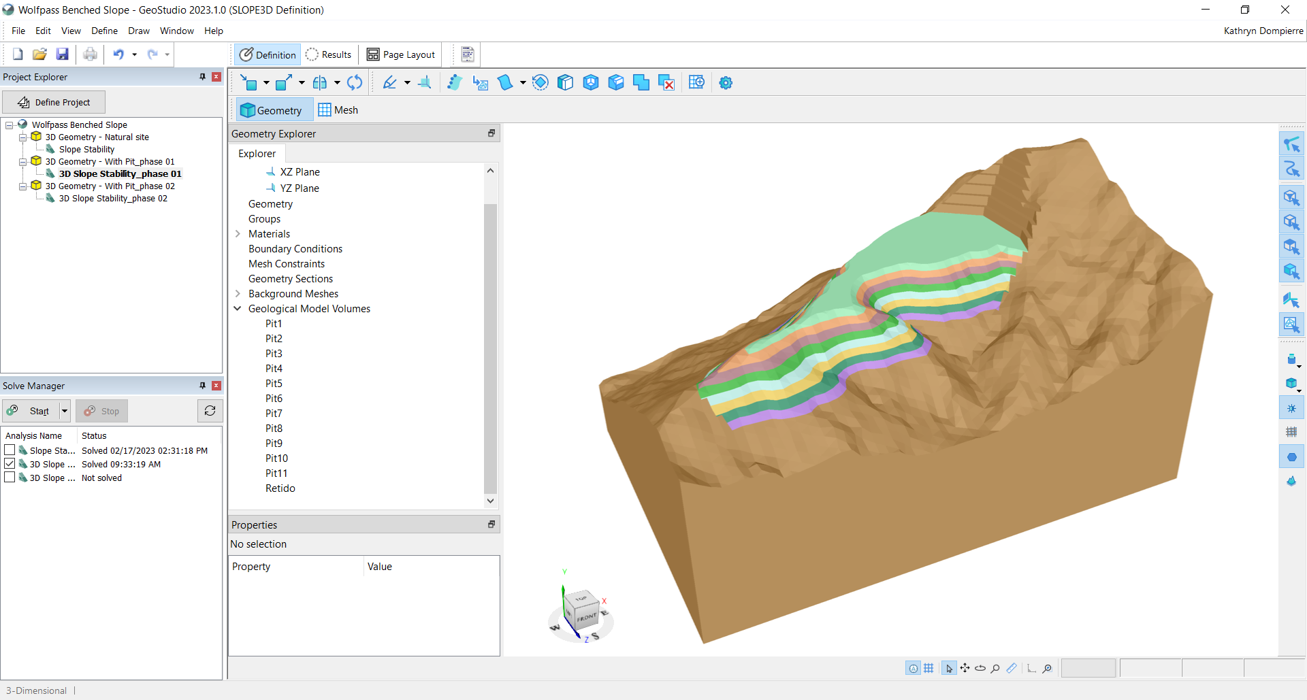Click the Open folder icon
Viewport: 1307px width, 700px height.
click(x=39, y=54)
